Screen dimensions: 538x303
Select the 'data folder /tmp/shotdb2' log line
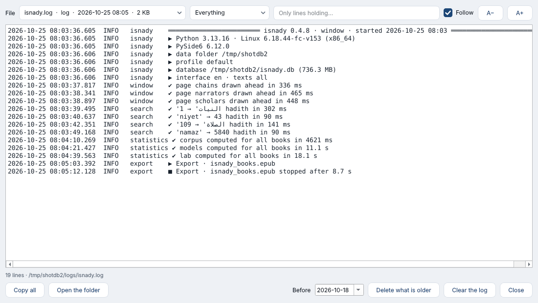coord(137,54)
